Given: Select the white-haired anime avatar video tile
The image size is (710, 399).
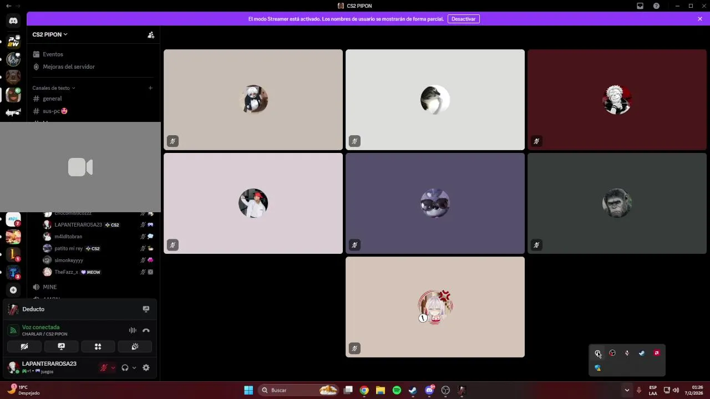Looking at the screenshot, I should pos(253,100).
